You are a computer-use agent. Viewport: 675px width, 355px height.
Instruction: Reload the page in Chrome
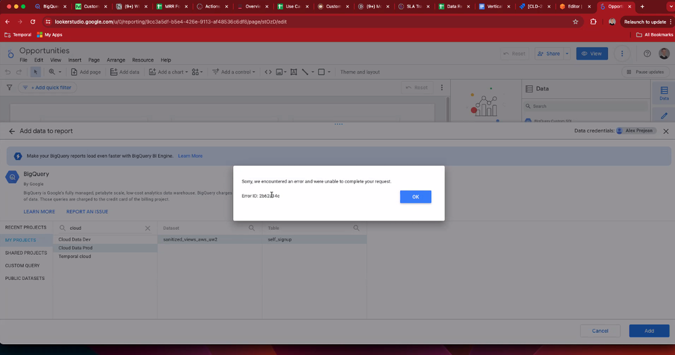point(32,22)
